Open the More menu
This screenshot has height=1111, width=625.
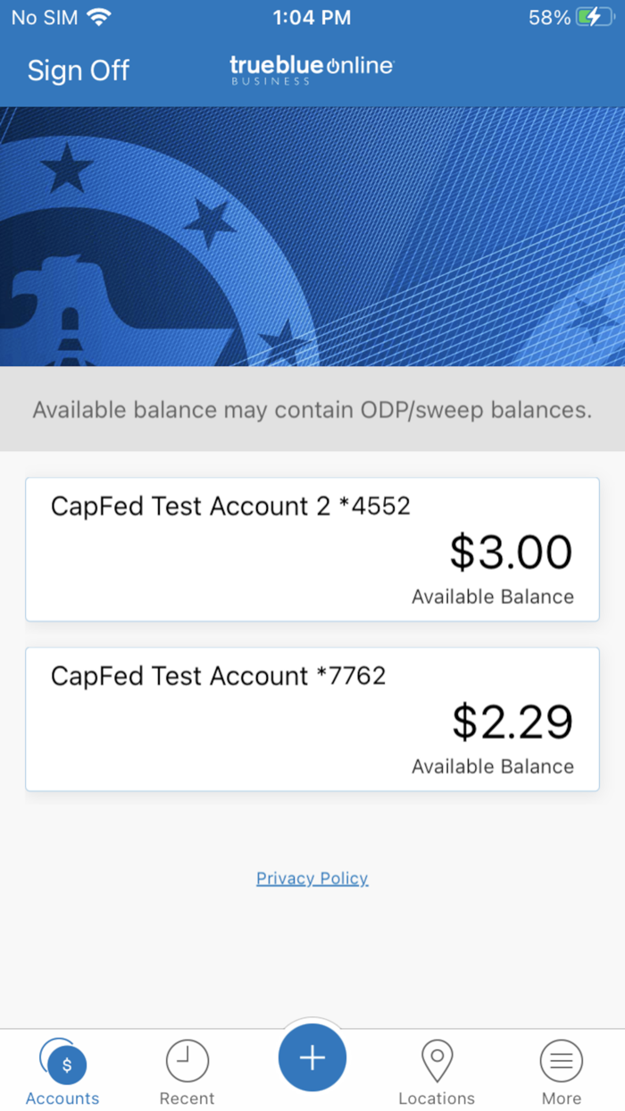tap(561, 1072)
